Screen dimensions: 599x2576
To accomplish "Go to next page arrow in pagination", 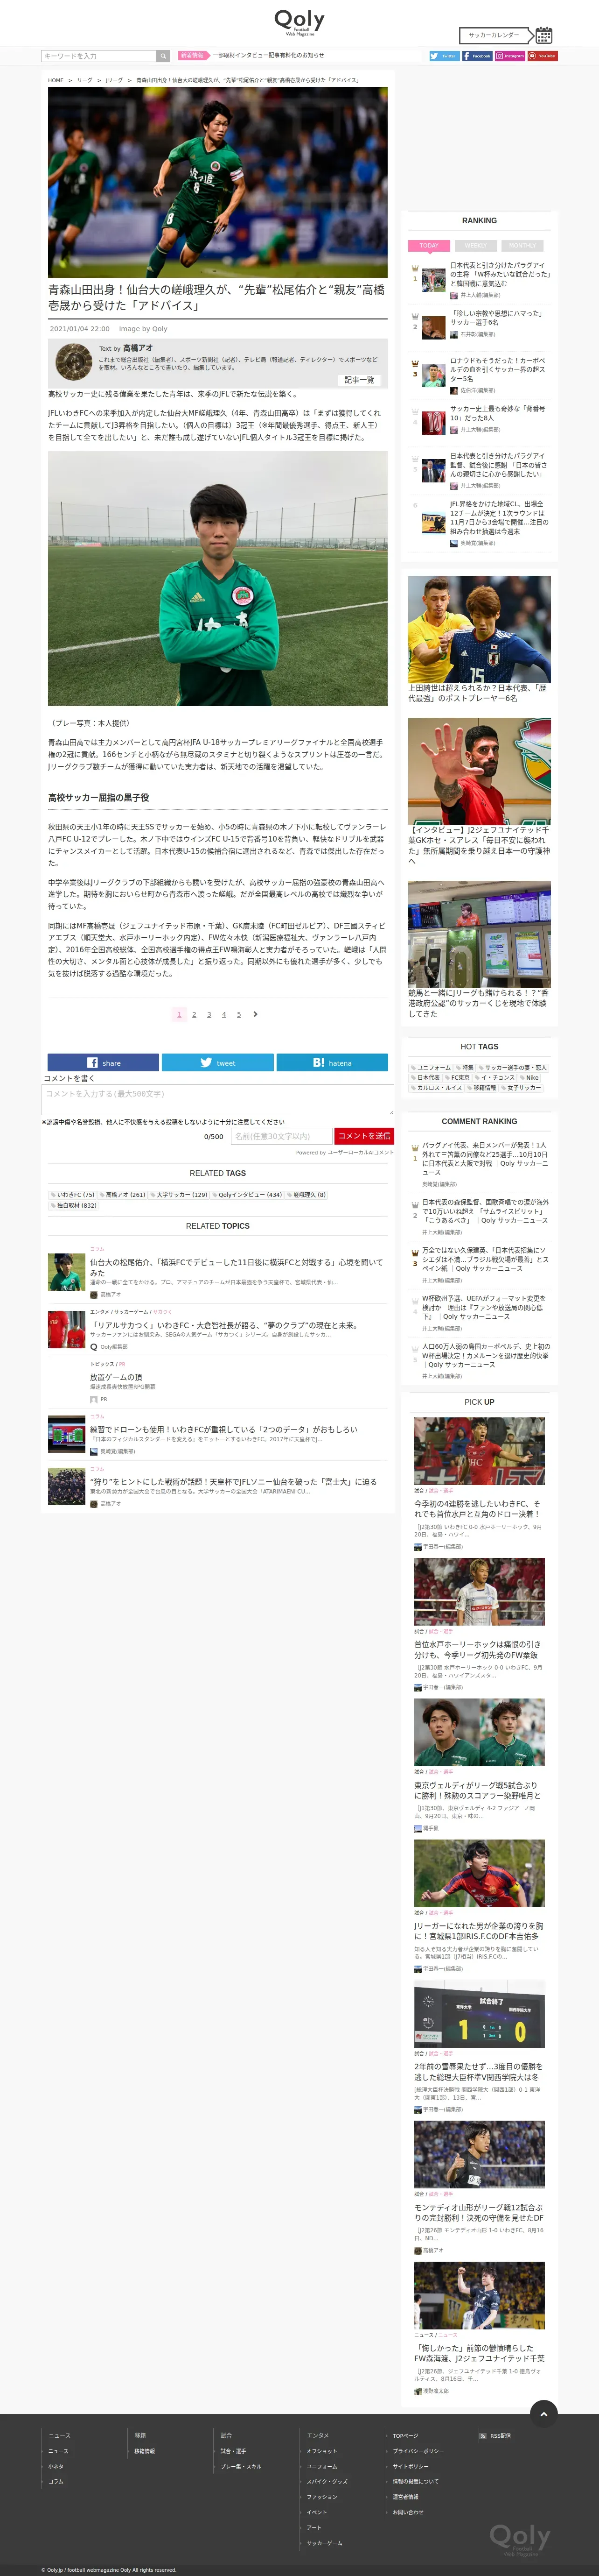I will coord(256,1014).
